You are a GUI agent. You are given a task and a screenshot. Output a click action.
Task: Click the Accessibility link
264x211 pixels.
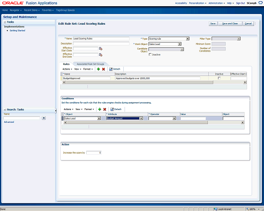tap(181, 3)
